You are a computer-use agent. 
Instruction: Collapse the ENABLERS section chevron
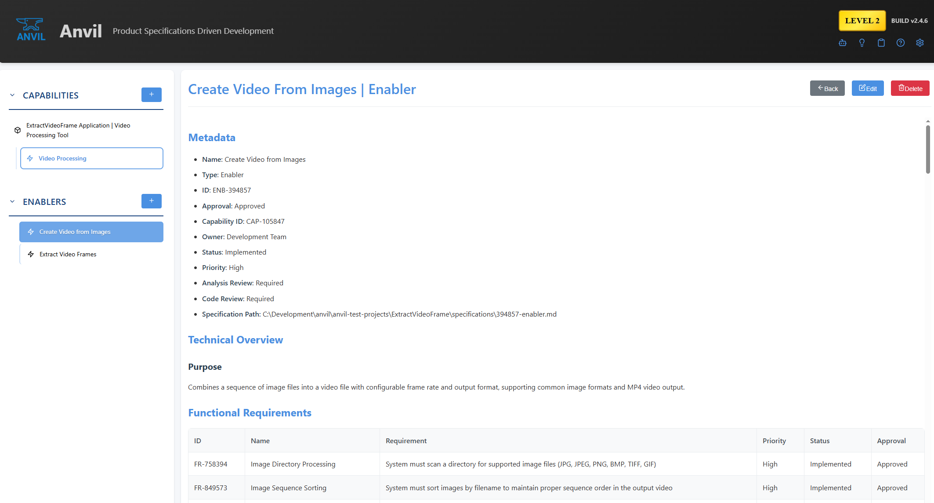[12, 202]
